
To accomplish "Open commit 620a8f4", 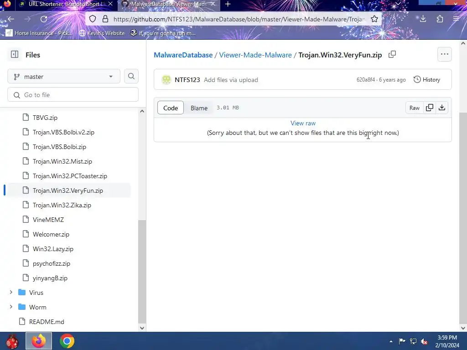I will click(365, 79).
